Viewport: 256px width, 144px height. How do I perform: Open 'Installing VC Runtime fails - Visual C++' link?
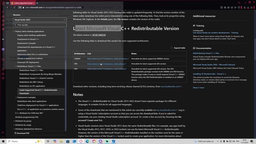click(x=210, y=74)
